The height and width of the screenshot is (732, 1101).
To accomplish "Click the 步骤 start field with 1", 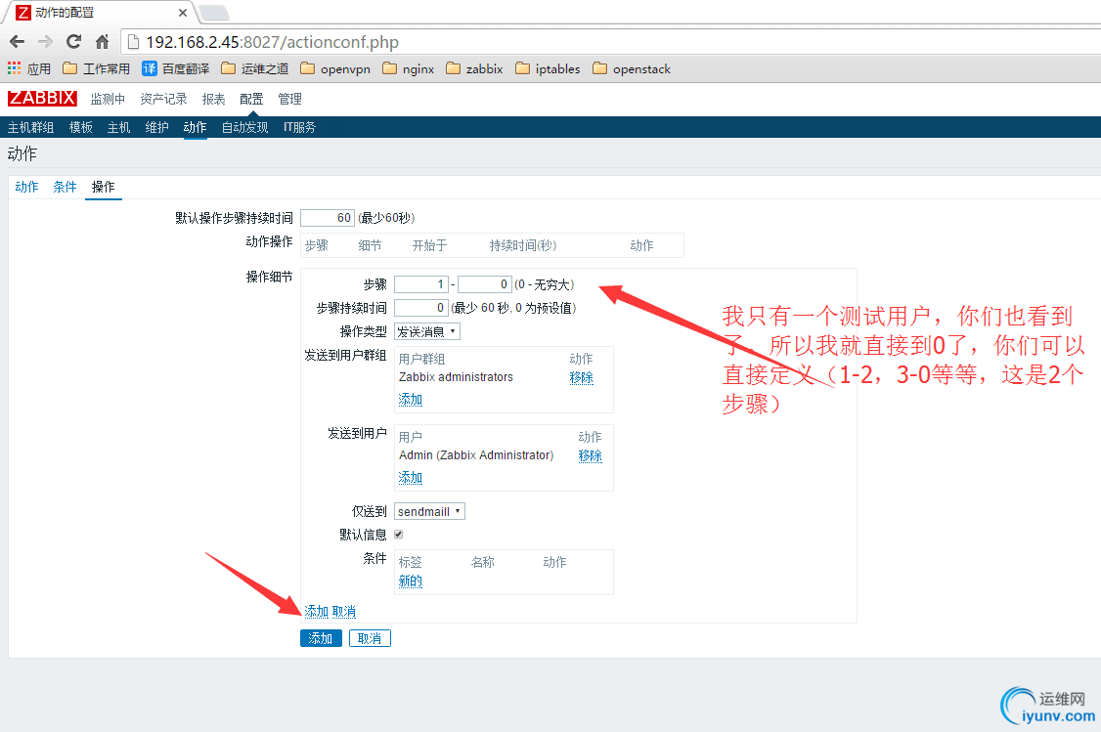I will [x=421, y=284].
